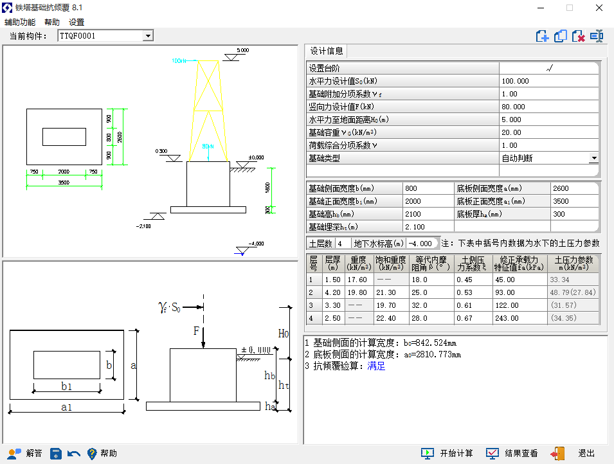Select layer 3 thickness cell 3.30
The width and height of the screenshot is (614, 464).
[x=334, y=305]
